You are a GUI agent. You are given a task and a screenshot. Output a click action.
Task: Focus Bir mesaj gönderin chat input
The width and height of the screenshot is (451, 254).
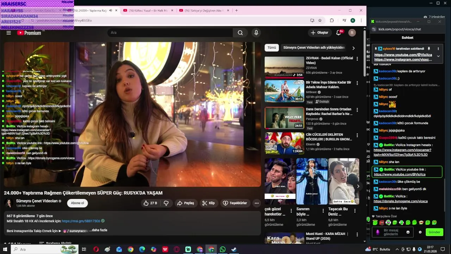pyautogui.click(x=393, y=232)
